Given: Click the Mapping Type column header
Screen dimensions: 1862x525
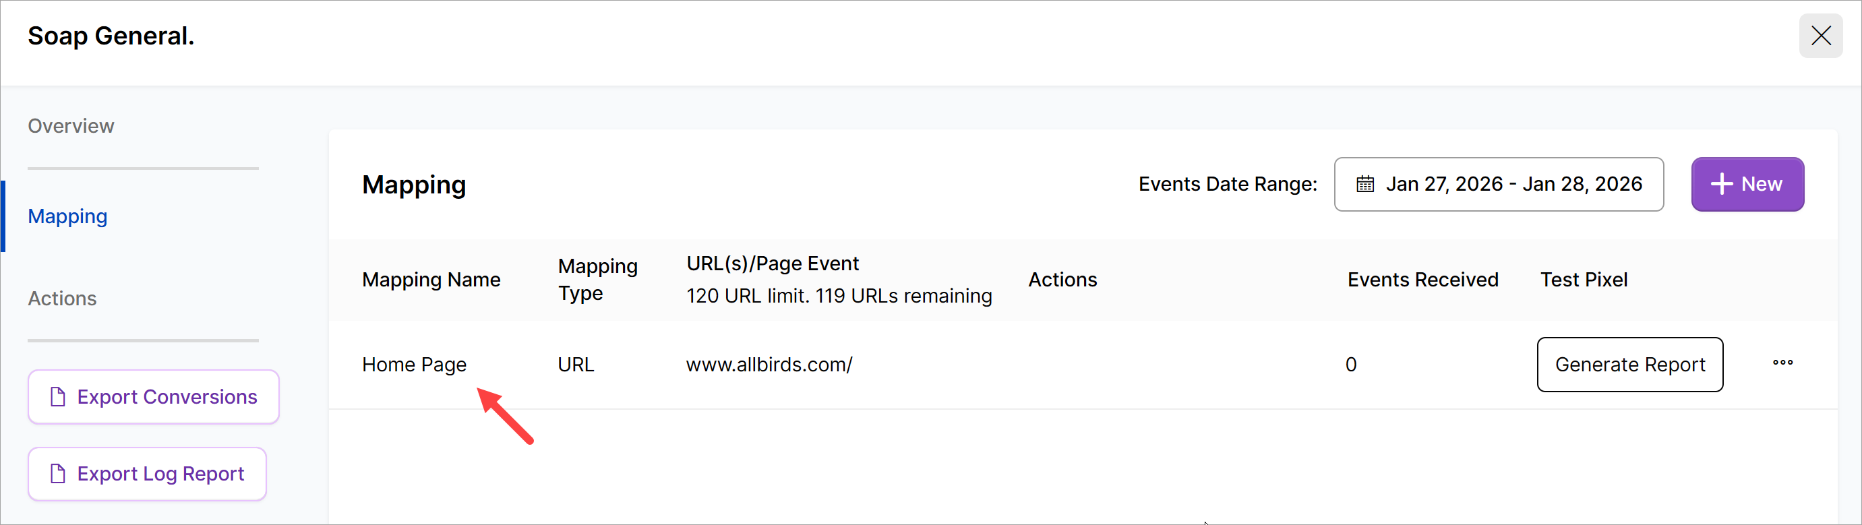Looking at the screenshot, I should point(597,280).
